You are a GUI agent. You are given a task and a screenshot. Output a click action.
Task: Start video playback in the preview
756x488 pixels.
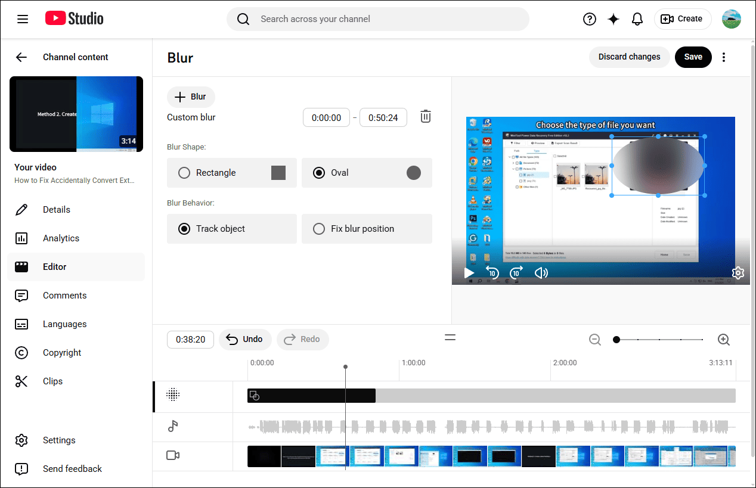click(469, 272)
